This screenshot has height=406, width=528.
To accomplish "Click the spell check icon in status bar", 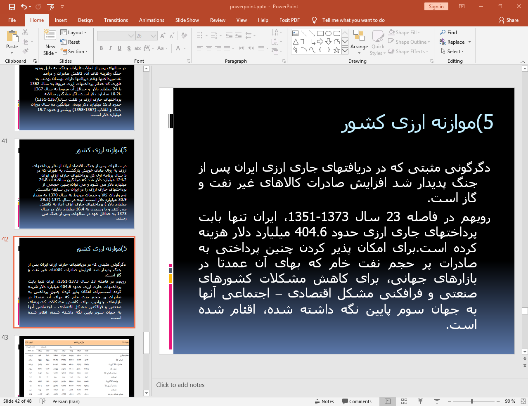I will tap(42, 401).
